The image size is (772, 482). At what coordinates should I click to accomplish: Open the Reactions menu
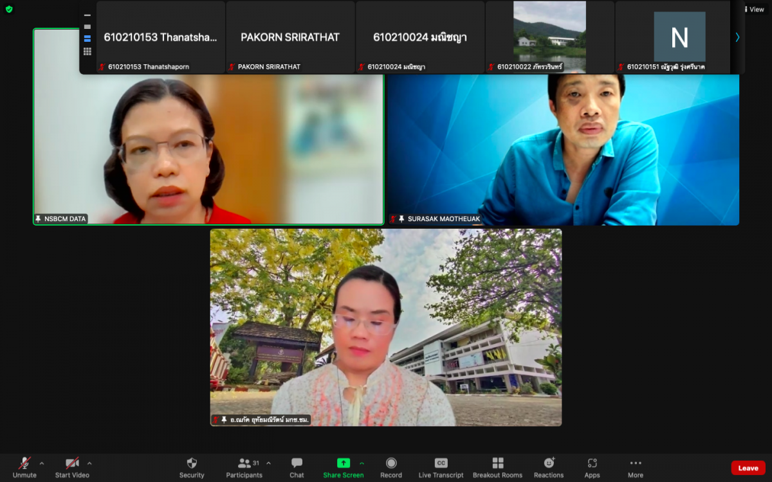(x=549, y=467)
